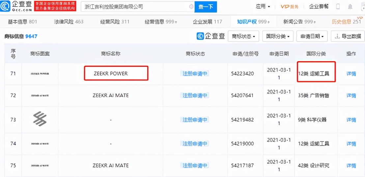Screen dimensions: 365x177
Task: Switch to 基本信息 801 tab
Action: [x=22, y=22]
